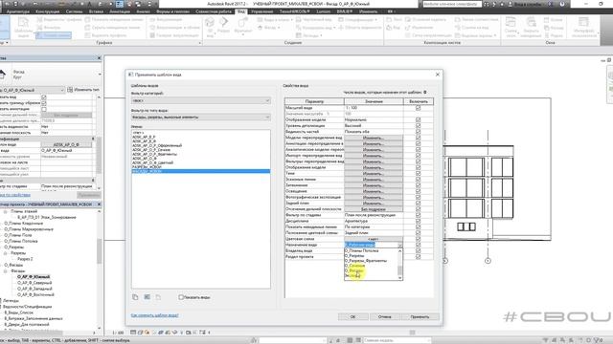Select ADSK_АР_О_Ф_Цветной in template names list

pyautogui.click(x=152, y=162)
